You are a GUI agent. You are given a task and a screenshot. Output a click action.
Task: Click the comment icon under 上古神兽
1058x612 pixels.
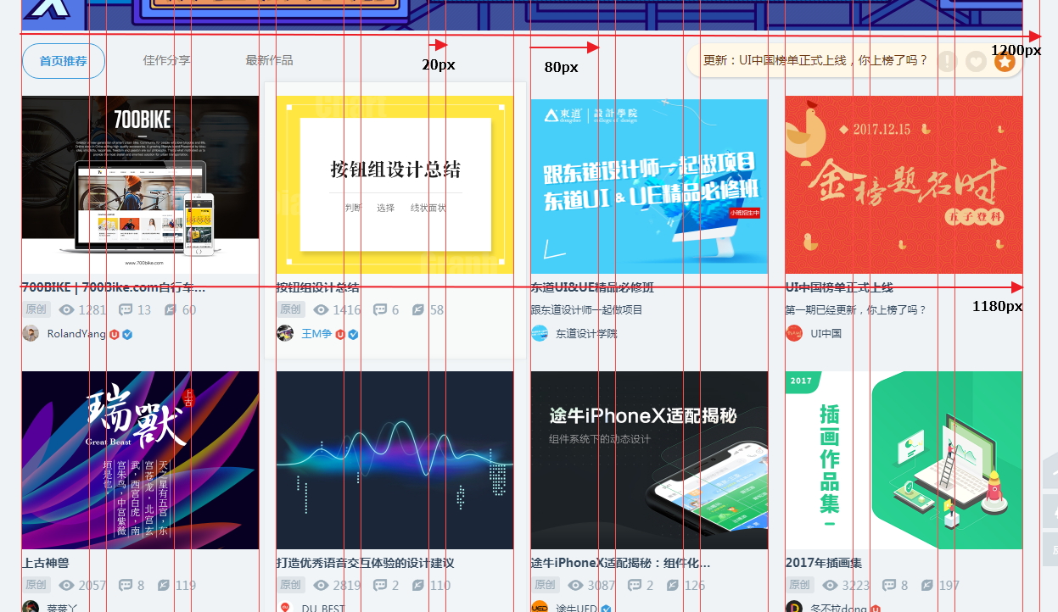126,585
